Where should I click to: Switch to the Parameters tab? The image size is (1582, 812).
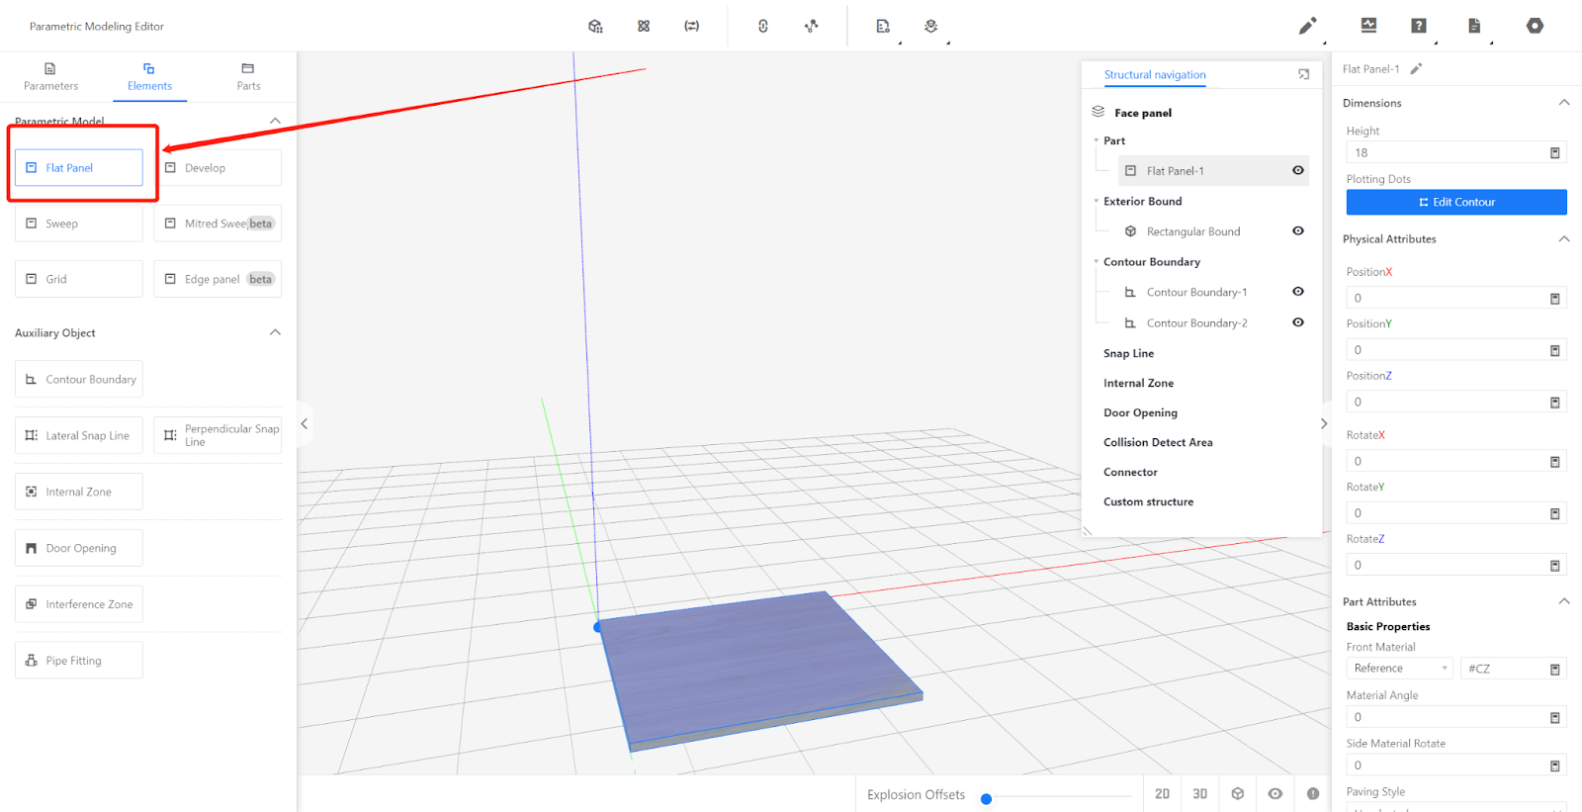(50, 77)
